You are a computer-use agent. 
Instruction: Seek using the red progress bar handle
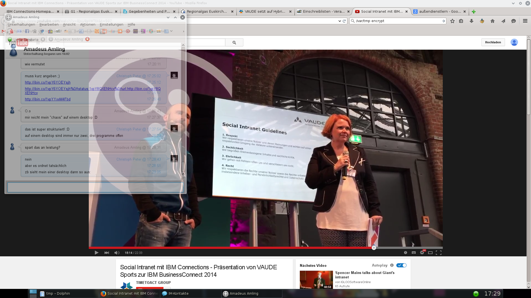click(374, 248)
